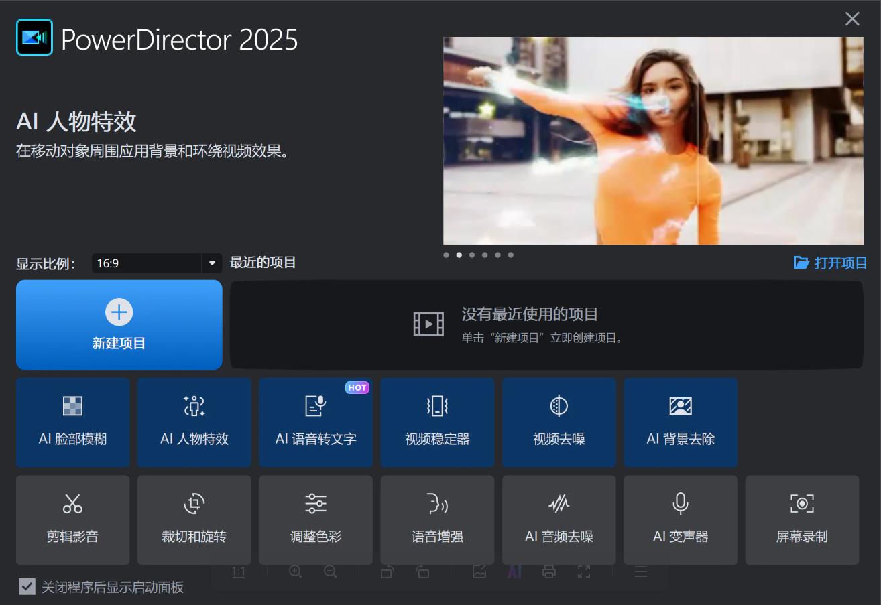Jump to the third carousel dot
The width and height of the screenshot is (881, 605).
click(x=472, y=255)
